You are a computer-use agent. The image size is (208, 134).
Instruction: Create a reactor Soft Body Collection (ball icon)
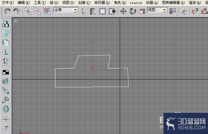(x=6, y=43)
